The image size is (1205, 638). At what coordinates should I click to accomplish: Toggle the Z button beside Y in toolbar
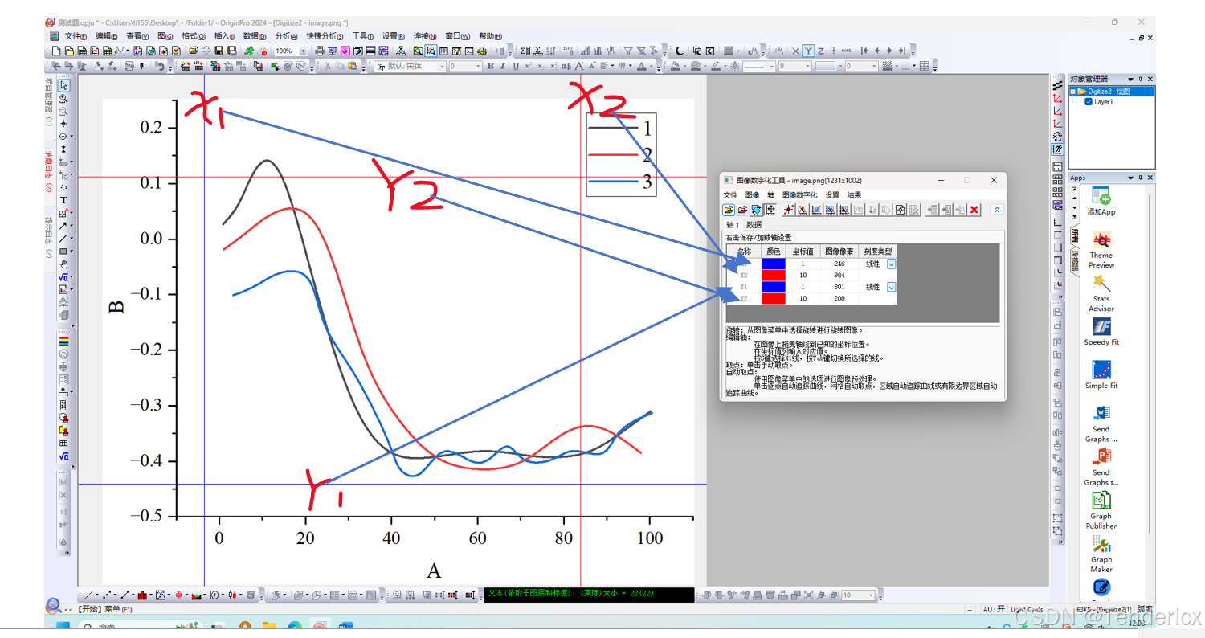(821, 51)
